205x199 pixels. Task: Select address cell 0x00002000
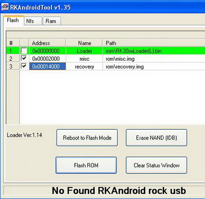[x=48, y=59]
